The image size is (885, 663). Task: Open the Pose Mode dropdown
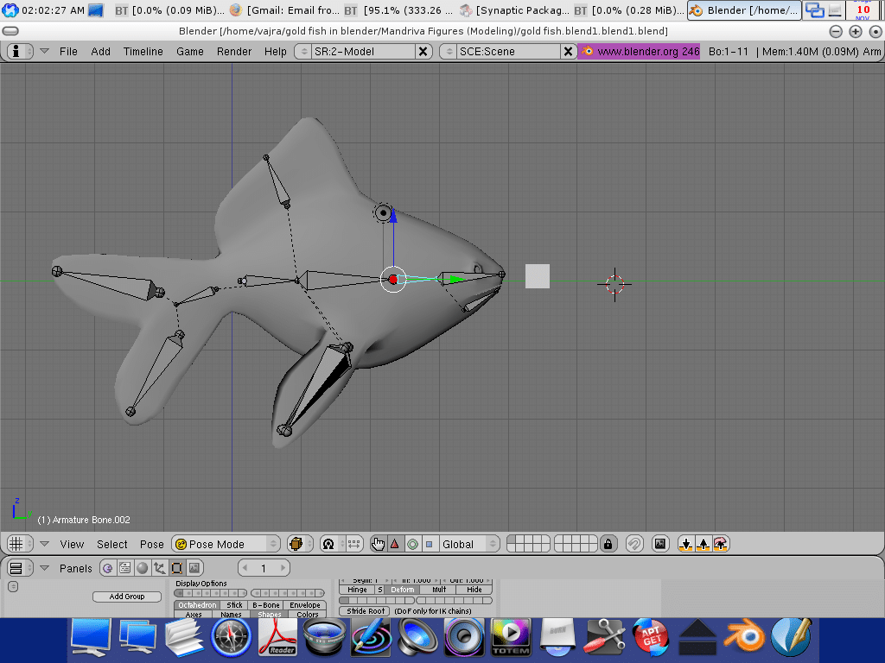[226, 544]
